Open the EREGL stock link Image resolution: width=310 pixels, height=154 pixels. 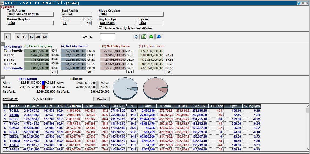tap(14, 136)
